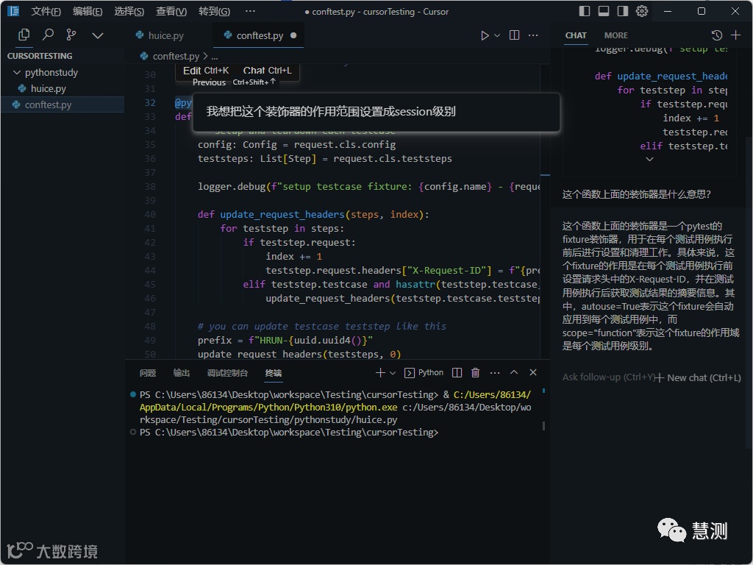Switch to the CHAT tab

[576, 35]
